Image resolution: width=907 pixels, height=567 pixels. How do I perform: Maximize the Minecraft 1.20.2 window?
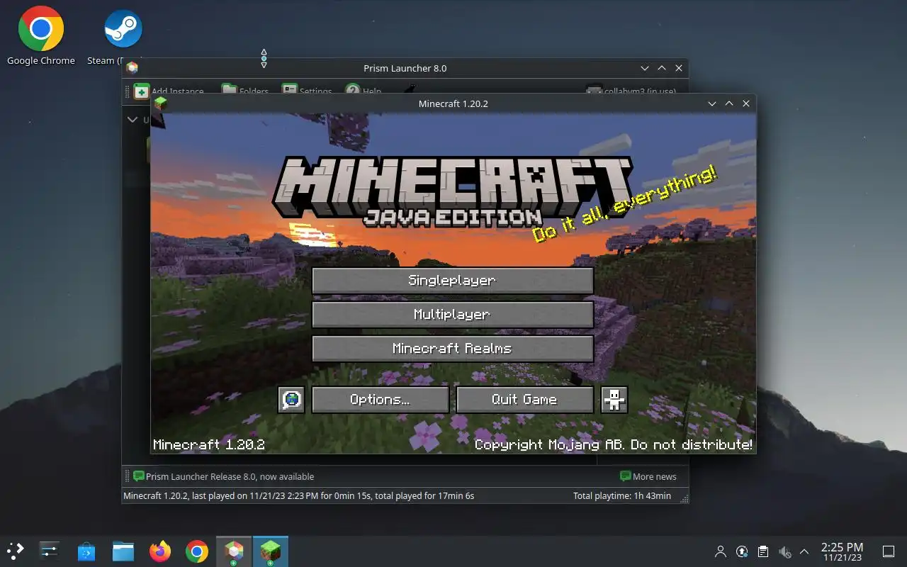(729, 103)
